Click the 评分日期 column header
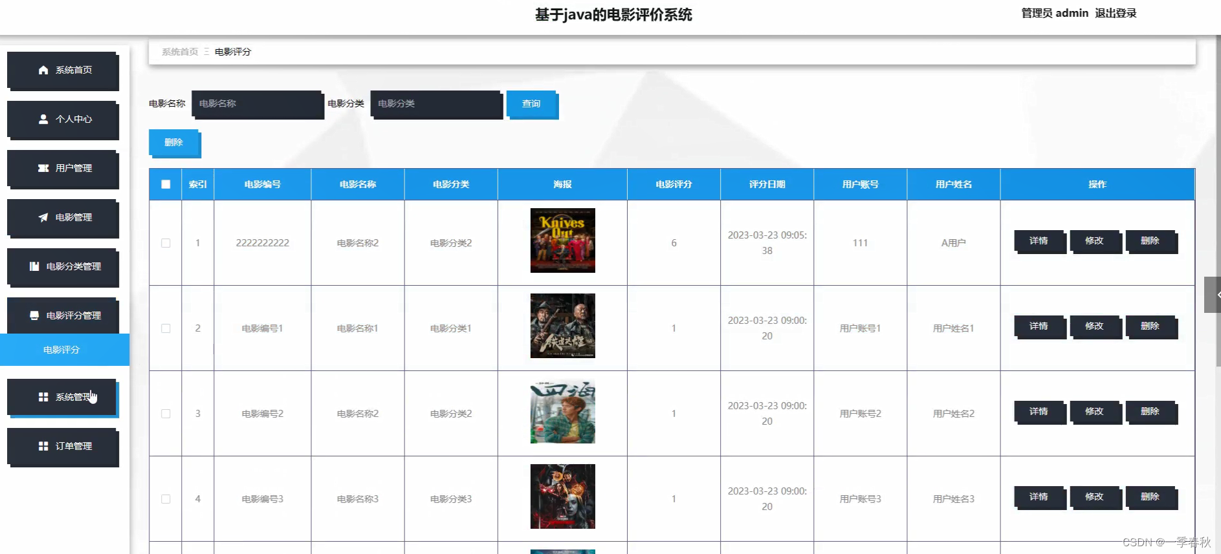 point(767,184)
